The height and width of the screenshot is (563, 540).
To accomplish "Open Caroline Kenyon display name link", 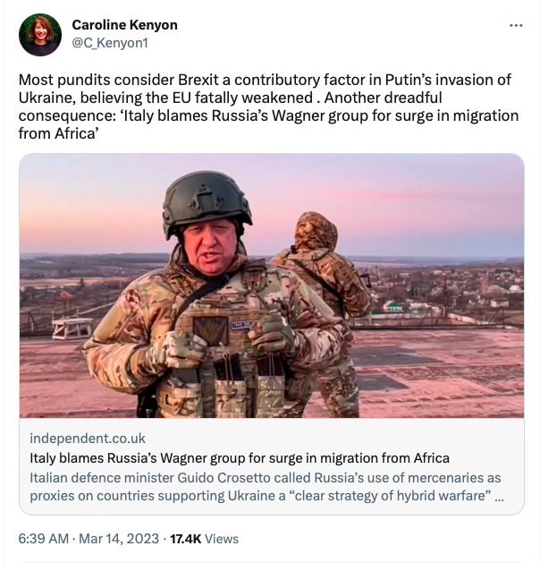I will pyautogui.click(x=124, y=25).
